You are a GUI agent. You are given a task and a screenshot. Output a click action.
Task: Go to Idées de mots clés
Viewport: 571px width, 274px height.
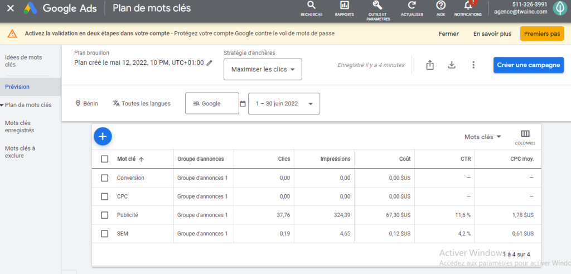(x=23, y=61)
